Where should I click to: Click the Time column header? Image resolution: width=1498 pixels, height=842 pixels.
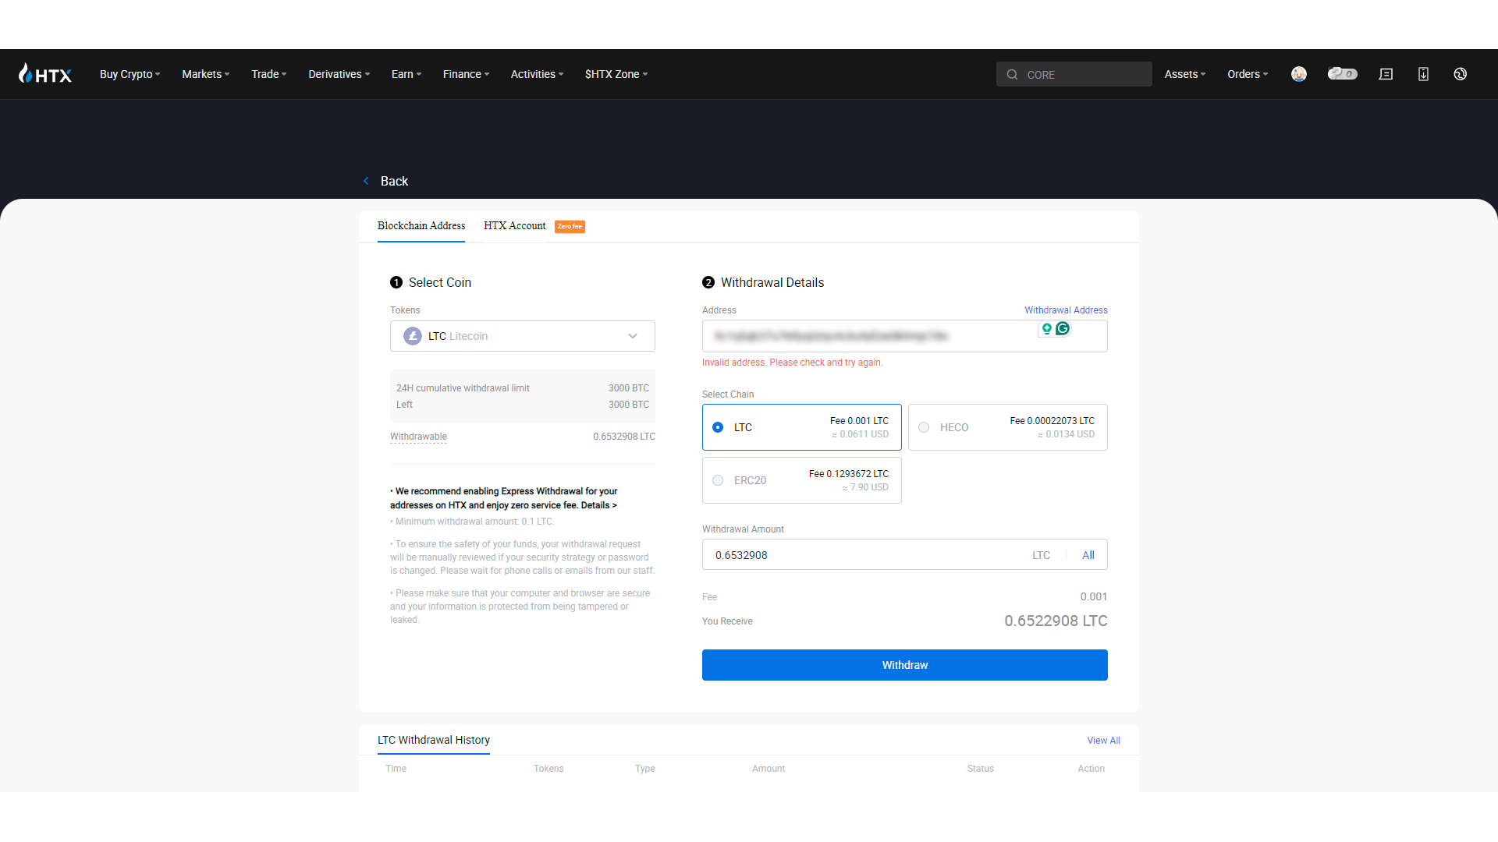click(x=396, y=769)
